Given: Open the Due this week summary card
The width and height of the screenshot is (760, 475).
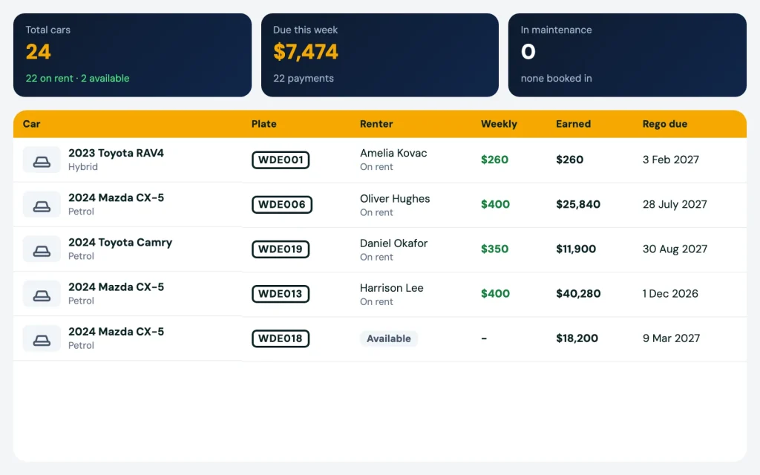Looking at the screenshot, I should click(380, 55).
